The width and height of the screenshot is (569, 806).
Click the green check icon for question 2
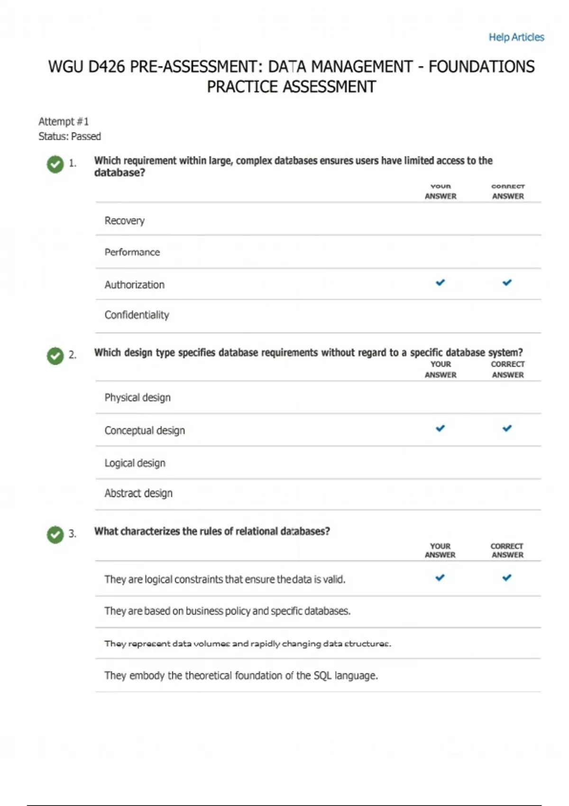55,356
